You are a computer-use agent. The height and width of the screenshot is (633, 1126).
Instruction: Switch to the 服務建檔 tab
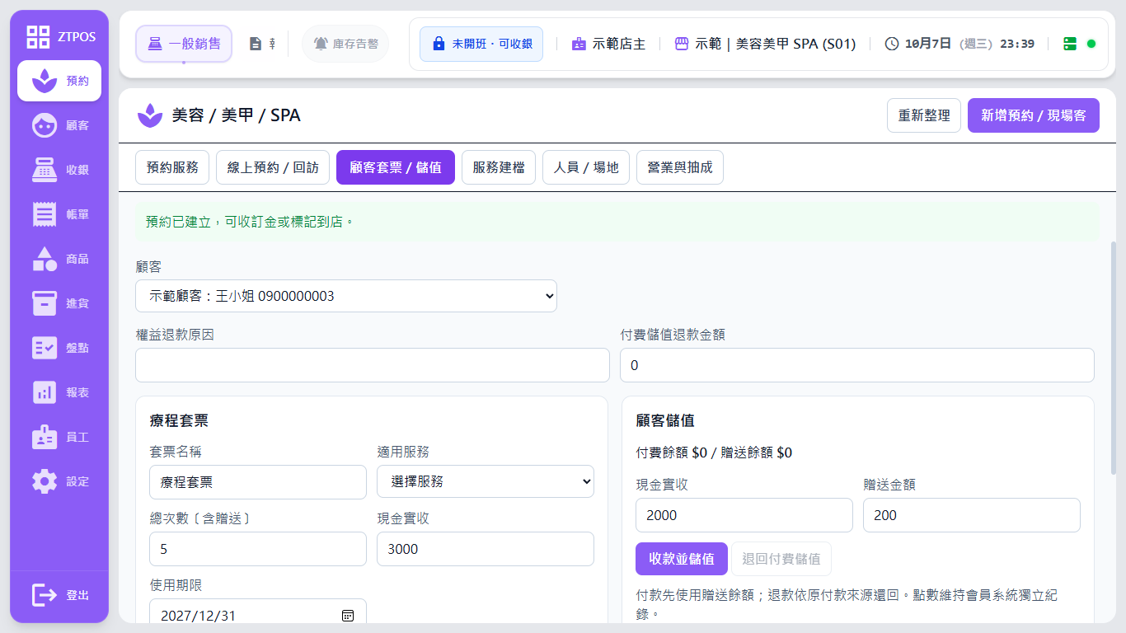click(x=499, y=167)
